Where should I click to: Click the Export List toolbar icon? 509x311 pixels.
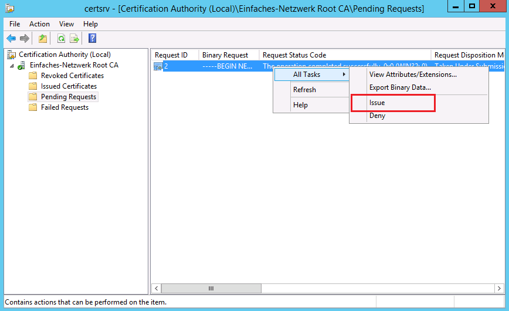[x=74, y=39]
